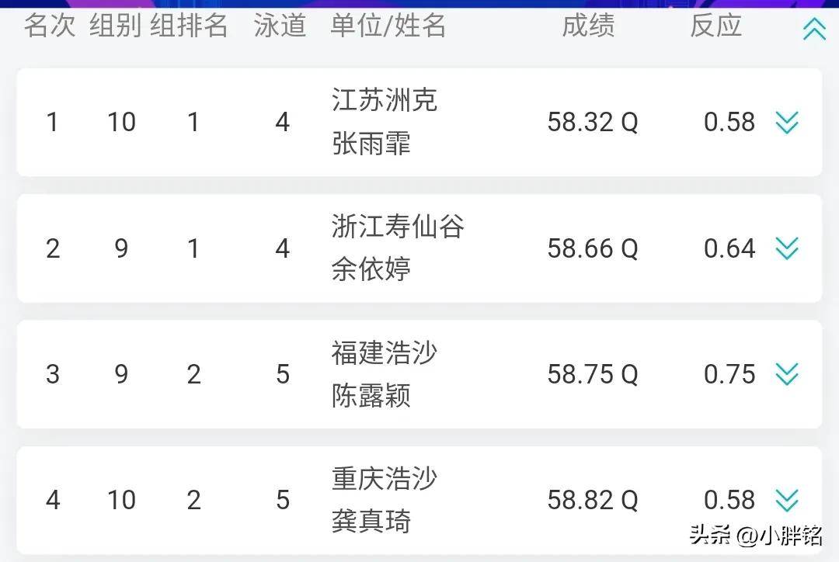Click the 头条 @小胖铭 watermark
839x562 pixels.
click(756, 535)
